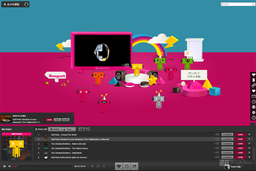This screenshot has width=256, height=171.
Task: Click COMMENT on Daftworld row six
Action: (227, 157)
